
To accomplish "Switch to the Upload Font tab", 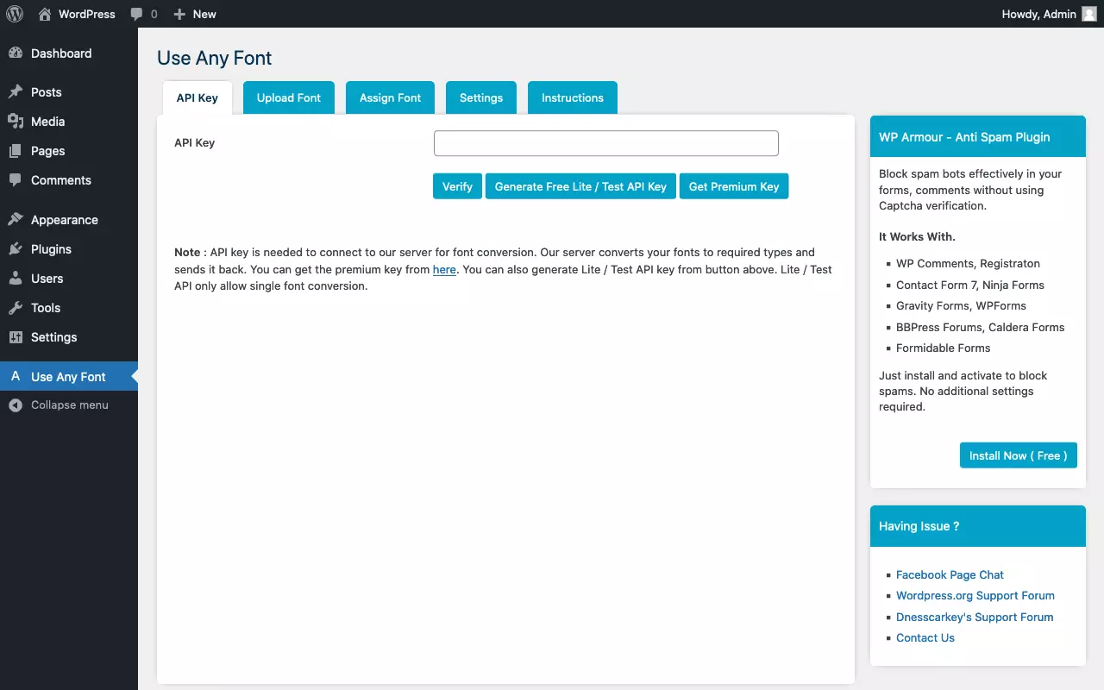I will pyautogui.click(x=289, y=98).
